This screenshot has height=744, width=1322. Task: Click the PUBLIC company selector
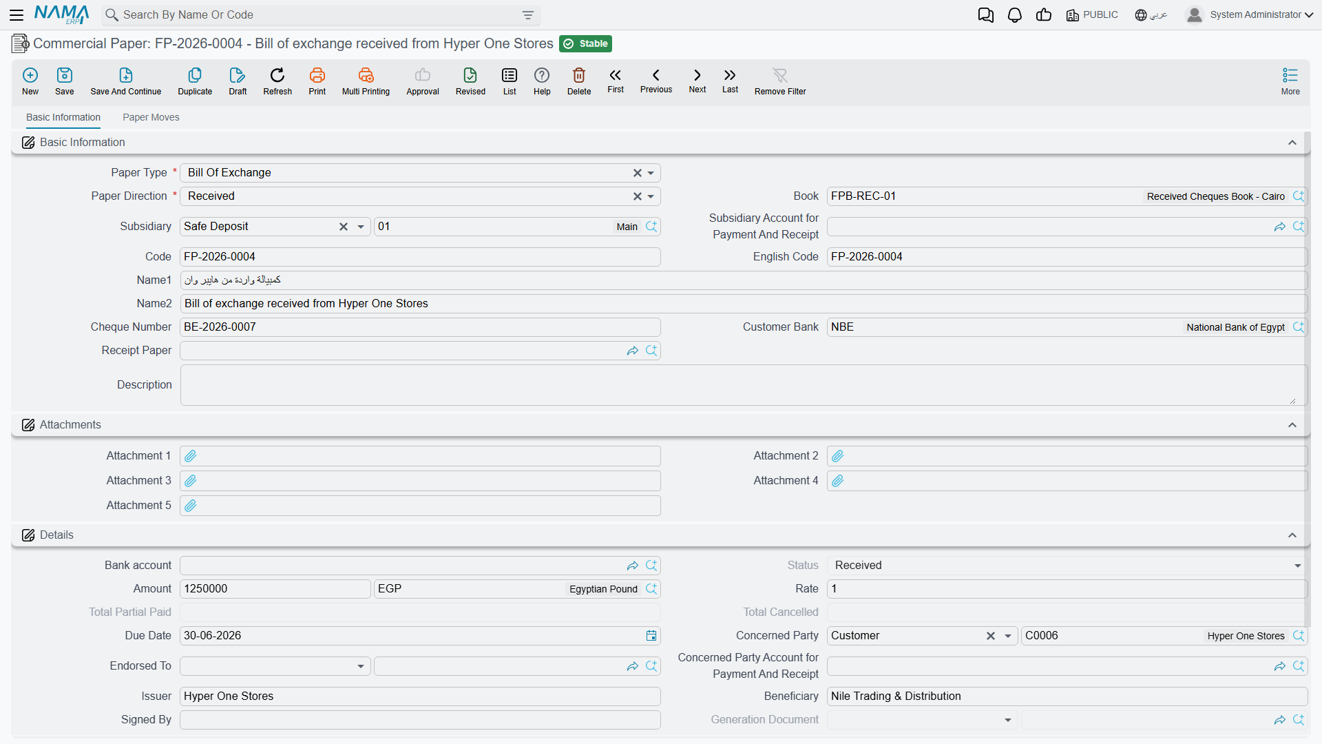(1092, 15)
